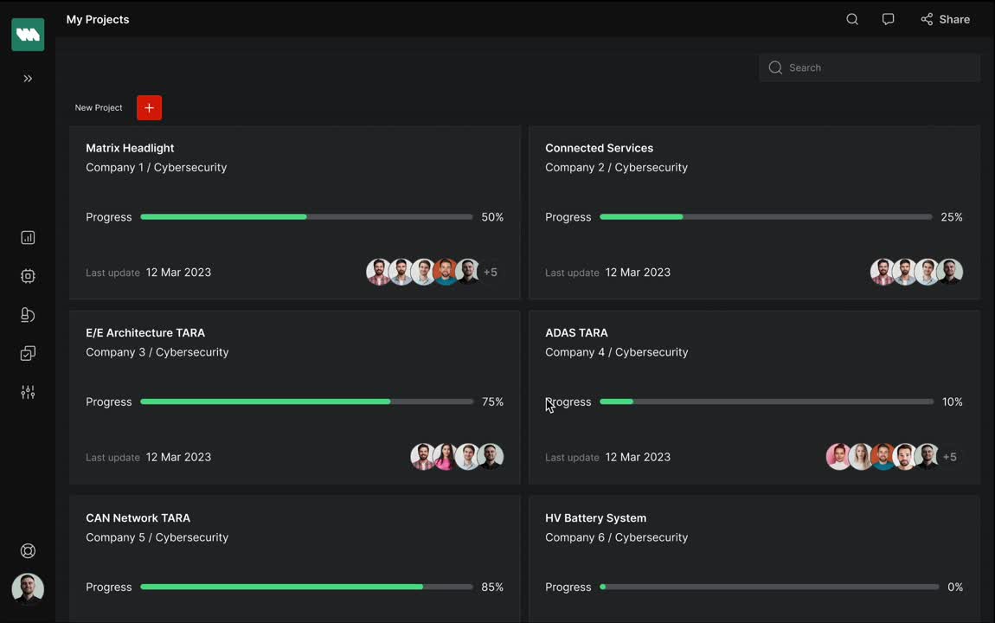995x623 pixels.
Task: Click the My Projects page title
Action: click(98, 20)
